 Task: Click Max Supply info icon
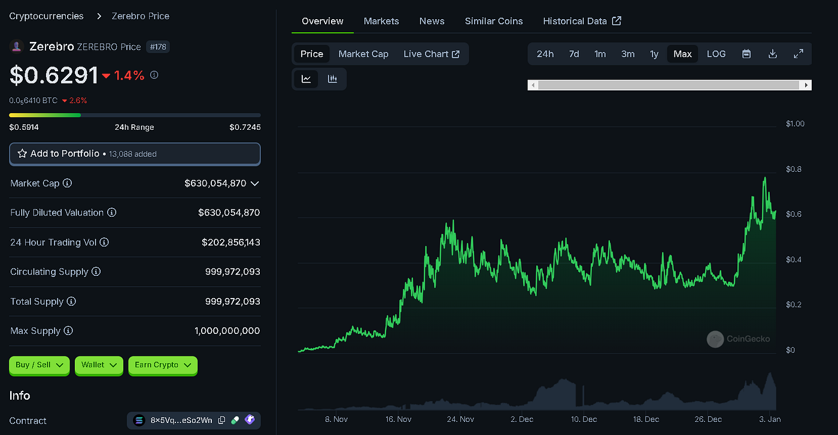click(68, 331)
